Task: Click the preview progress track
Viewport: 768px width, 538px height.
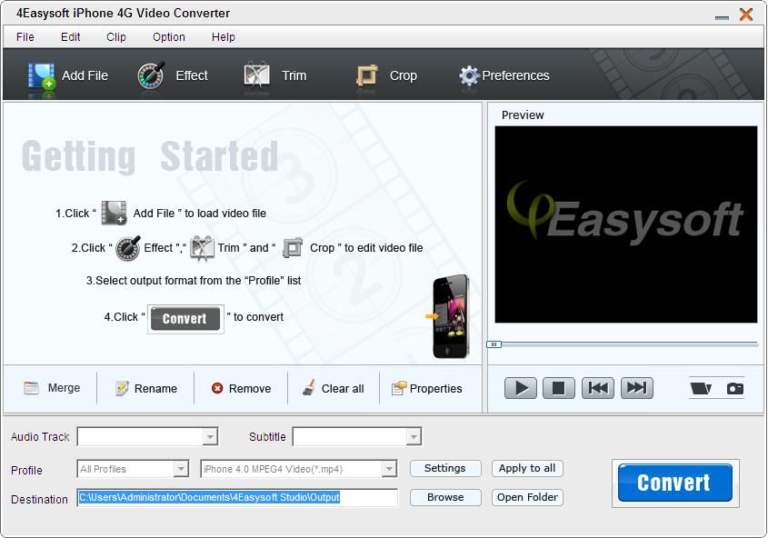Action: [629, 344]
